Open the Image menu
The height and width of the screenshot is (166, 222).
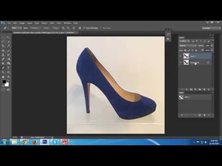coord(22,23)
